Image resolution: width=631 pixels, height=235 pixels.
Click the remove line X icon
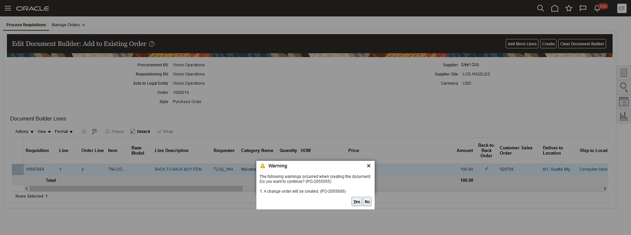(x=84, y=132)
